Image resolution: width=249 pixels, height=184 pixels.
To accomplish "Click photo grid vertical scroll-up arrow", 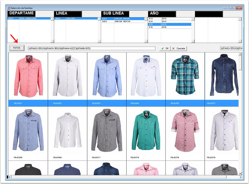I will (x=240, y=54).
